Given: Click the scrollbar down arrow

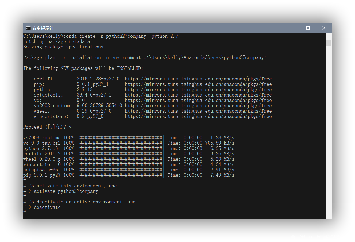Looking at the screenshot, I should click(x=329, y=216).
